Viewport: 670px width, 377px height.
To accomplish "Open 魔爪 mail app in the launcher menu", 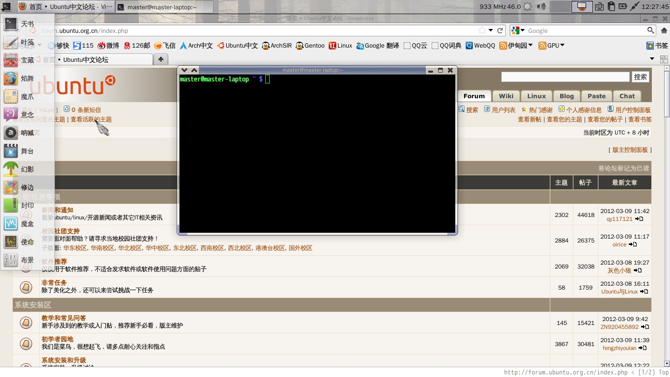I will point(27,96).
